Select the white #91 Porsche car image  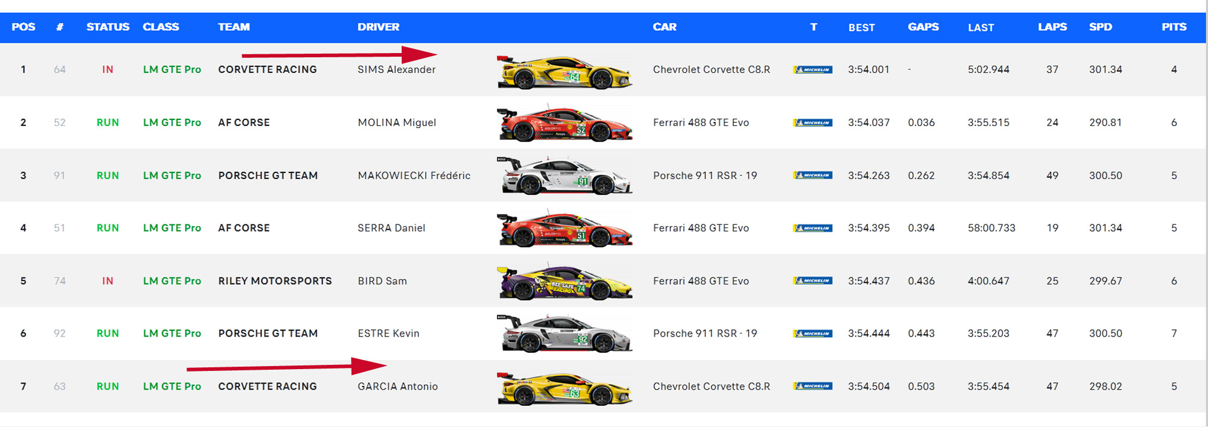(565, 176)
